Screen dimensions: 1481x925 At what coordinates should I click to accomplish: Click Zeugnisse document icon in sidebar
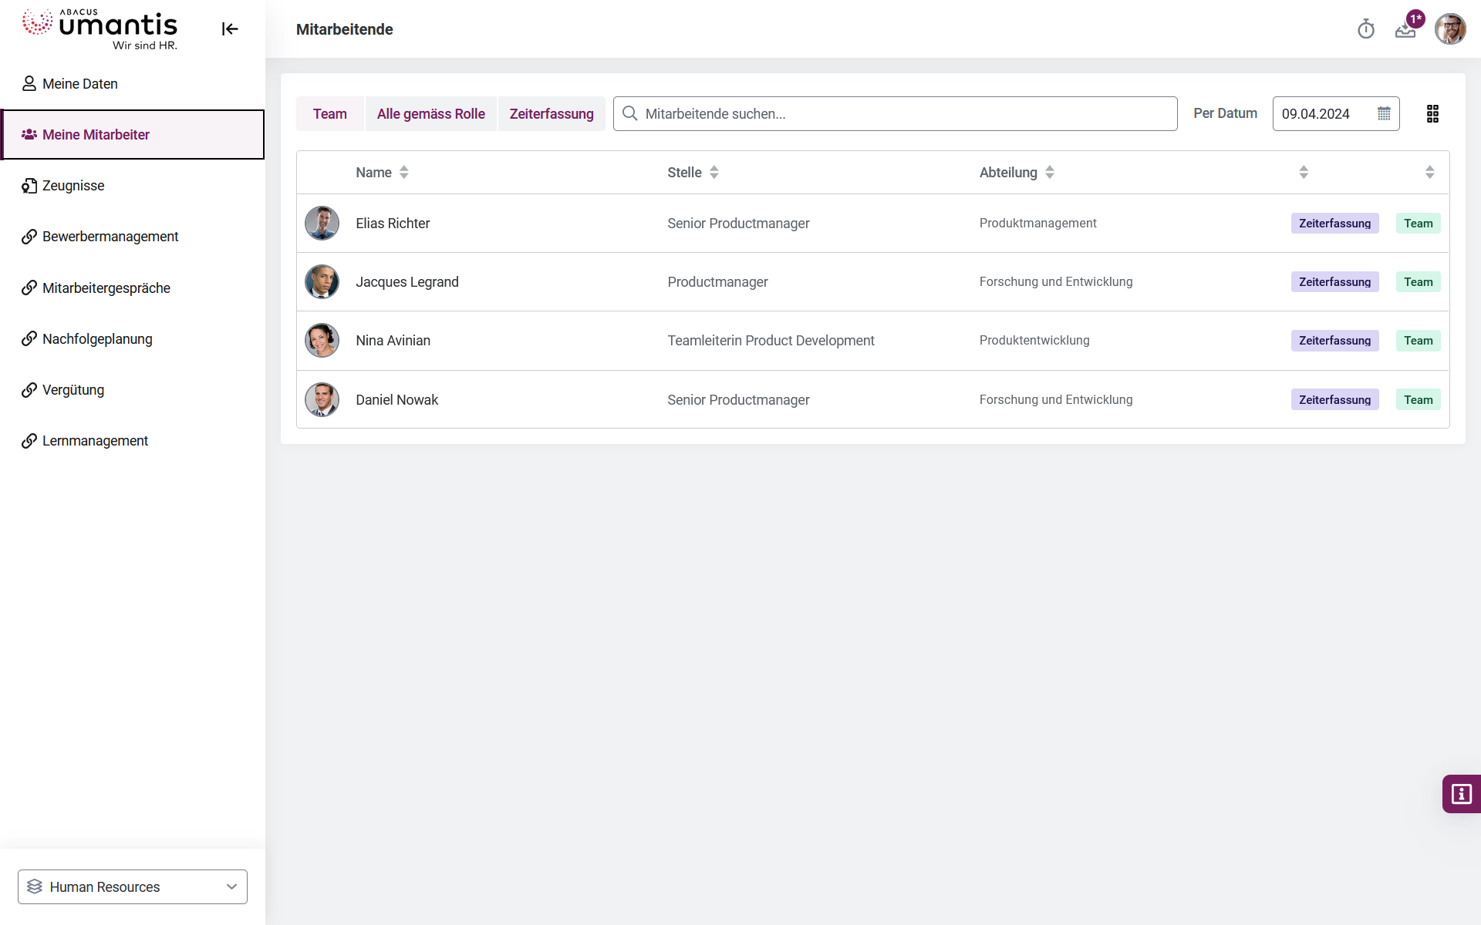click(29, 186)
